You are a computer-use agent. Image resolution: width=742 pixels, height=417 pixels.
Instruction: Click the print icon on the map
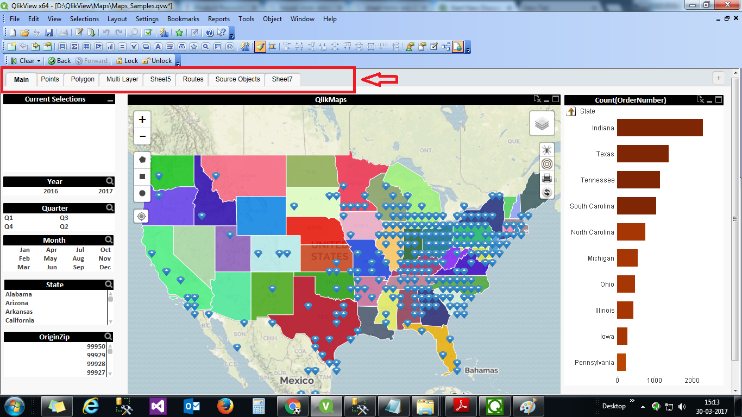(x=547, y=178)
